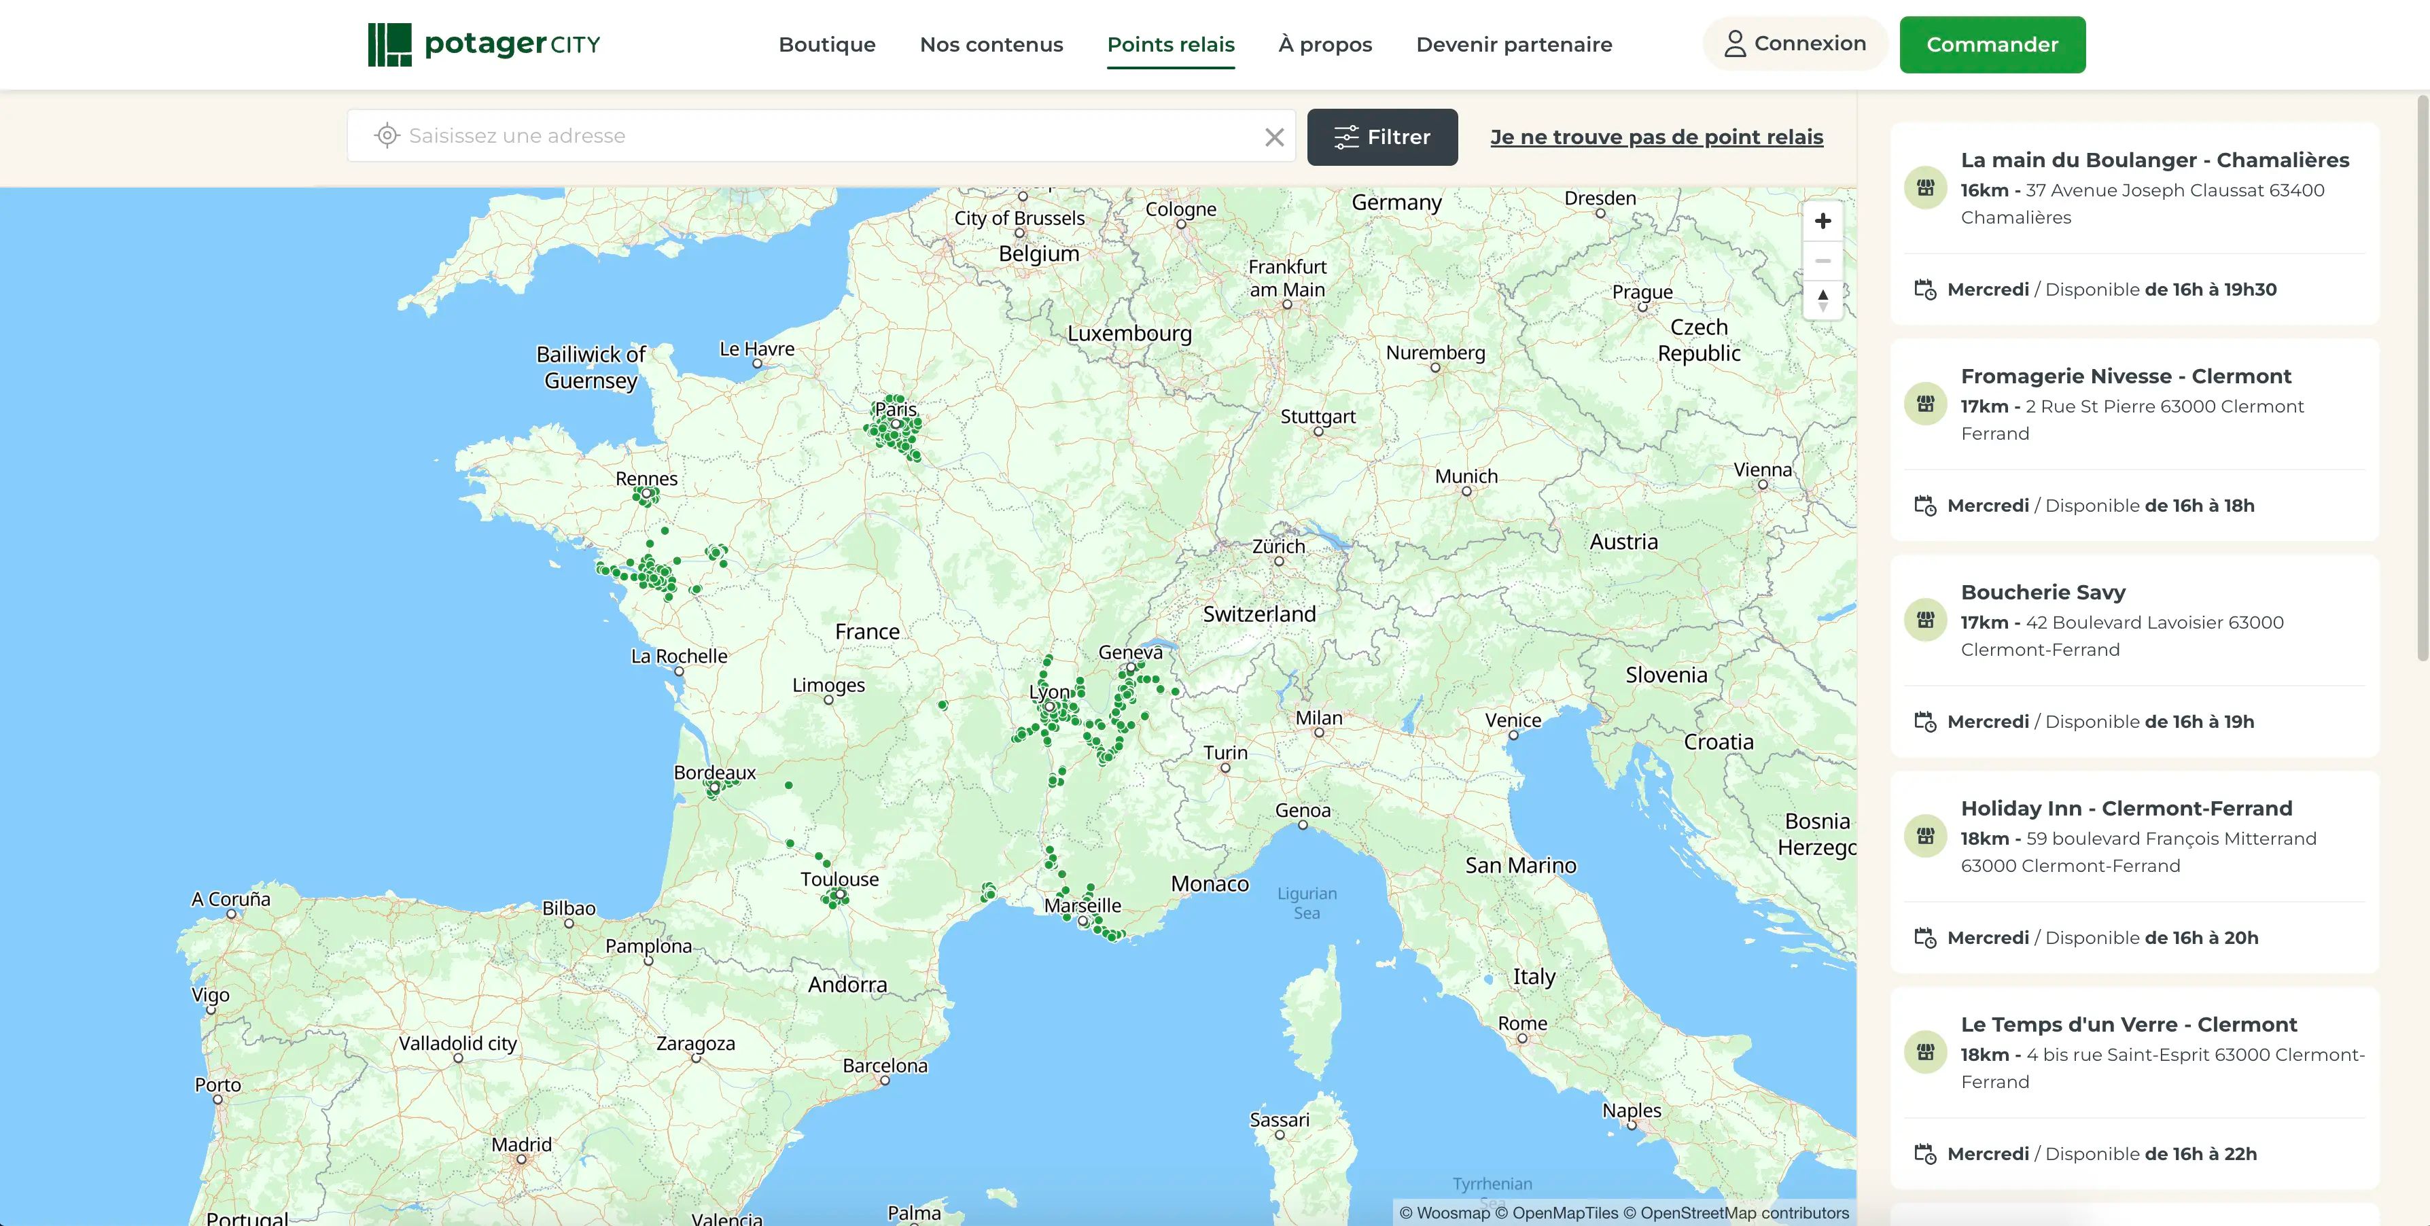Click the sliders icon in the Filtrer button
The image size is (2430, 1226).
click(1346, 137)
